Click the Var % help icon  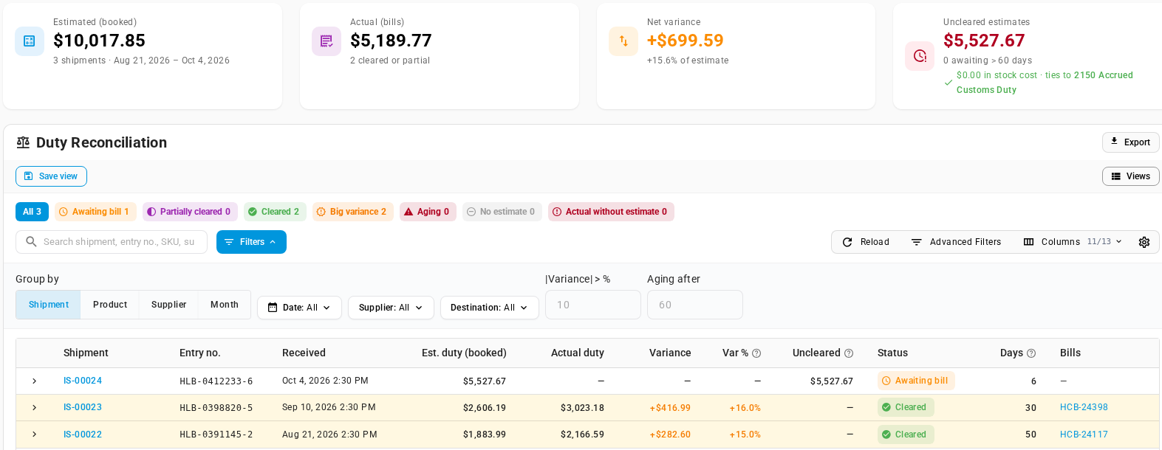(756, 353)
